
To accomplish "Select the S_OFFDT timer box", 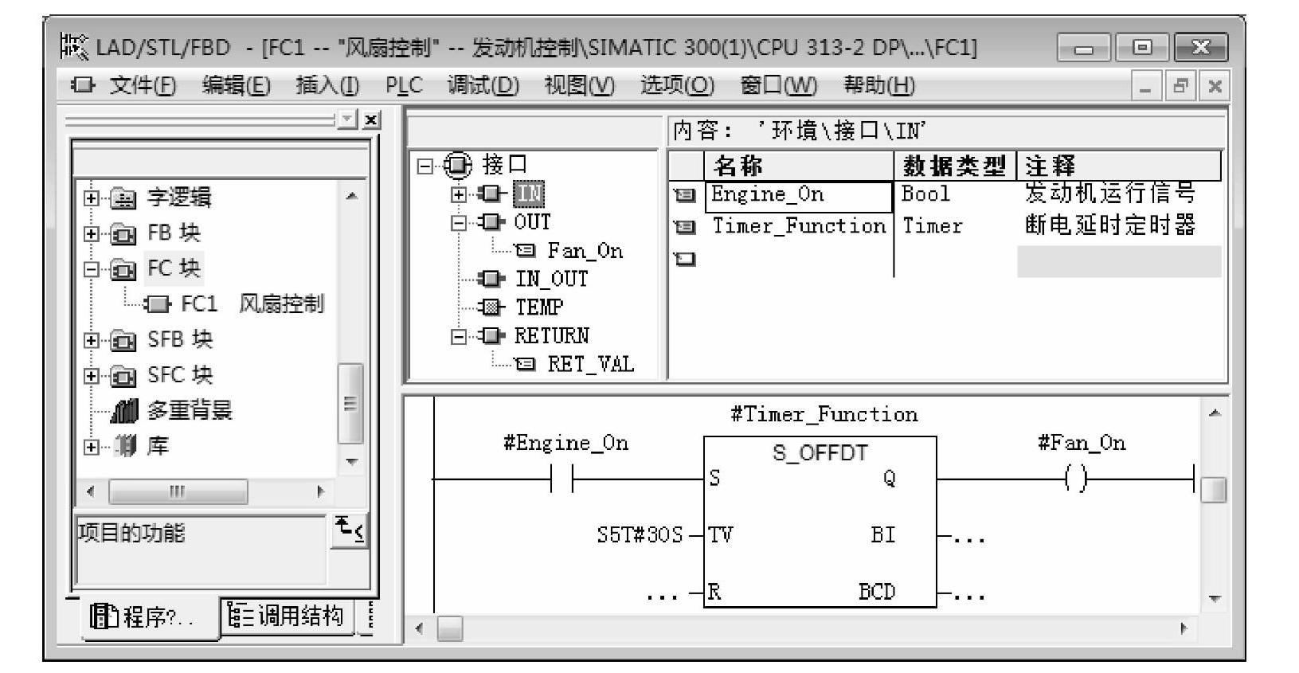I will click(x=820, y=522).
